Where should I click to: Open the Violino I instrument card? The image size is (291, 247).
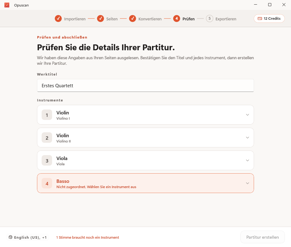(x=145, y=115)
